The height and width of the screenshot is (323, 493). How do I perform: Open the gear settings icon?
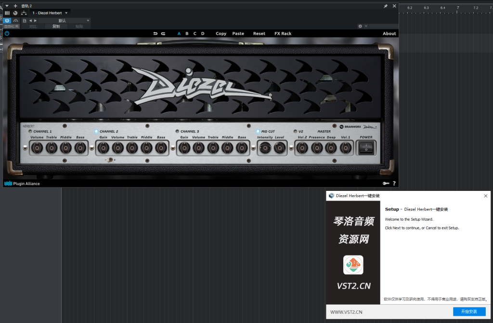point(360,26)
